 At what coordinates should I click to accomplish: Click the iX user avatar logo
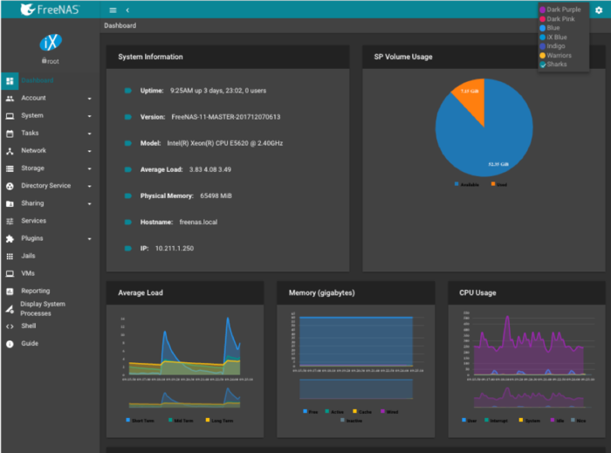(49, 44)
